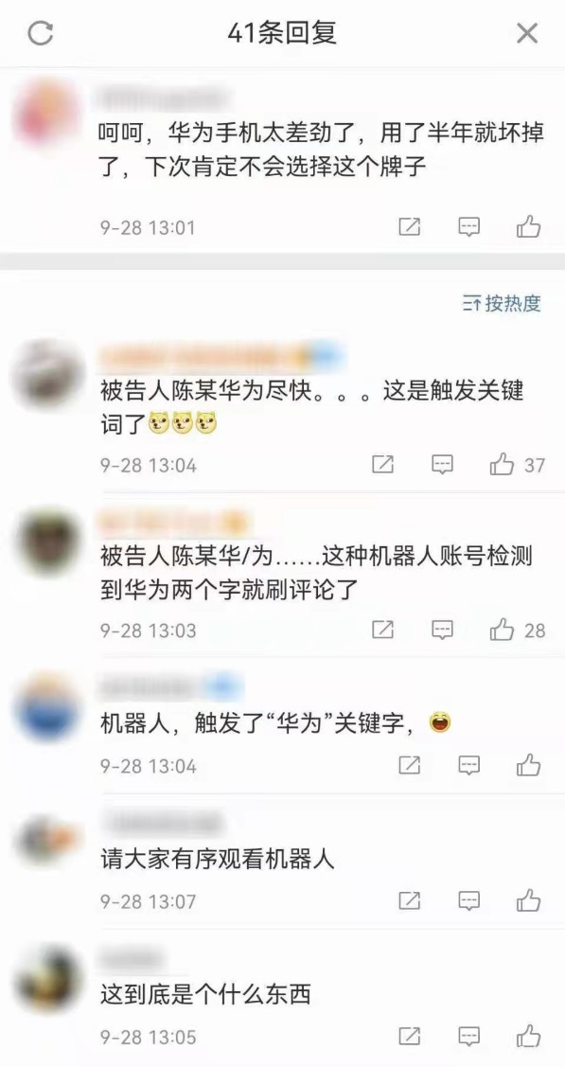Tap the refresh icon in header
Image resolution: width=565 pixels, height=1067 pixels.
coord(40,32)
